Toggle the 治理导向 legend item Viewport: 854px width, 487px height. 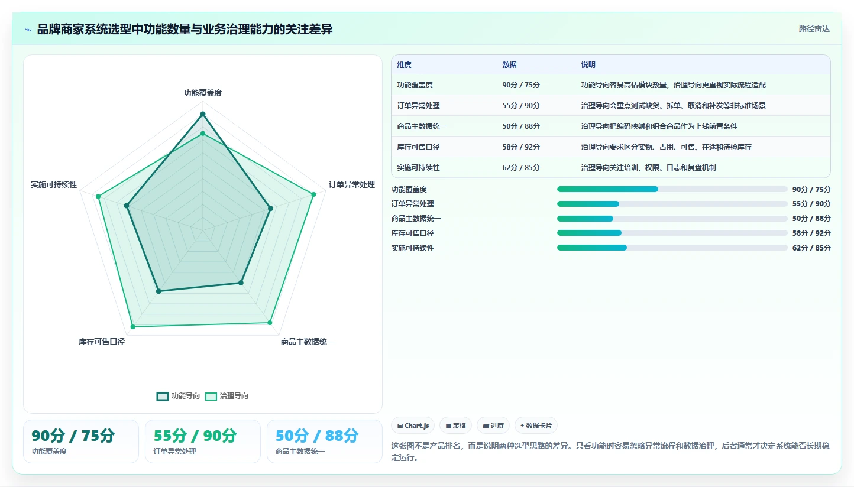[x=227, y=396]
